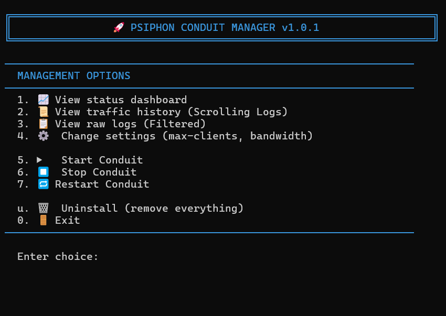Click the scroll icon beside traffic history
Screen dimensions: 446x316
click(x=43, y=111)
